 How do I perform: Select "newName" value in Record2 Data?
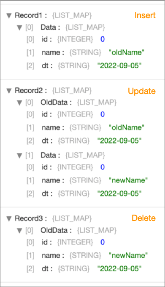128,180
